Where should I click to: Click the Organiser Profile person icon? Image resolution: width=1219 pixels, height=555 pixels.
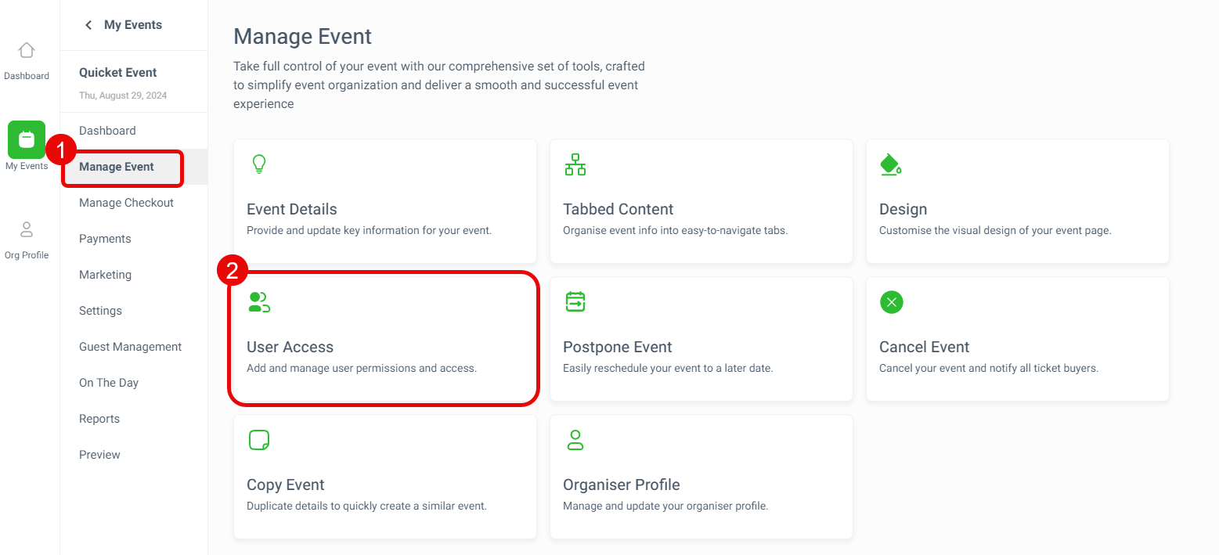click(575, 440)
